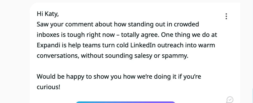The width and height of the screenshot is (253, 103).
Task: Click the "Hi Katy," greeting line
Action: pyautogui.click(x=48, y=14)
